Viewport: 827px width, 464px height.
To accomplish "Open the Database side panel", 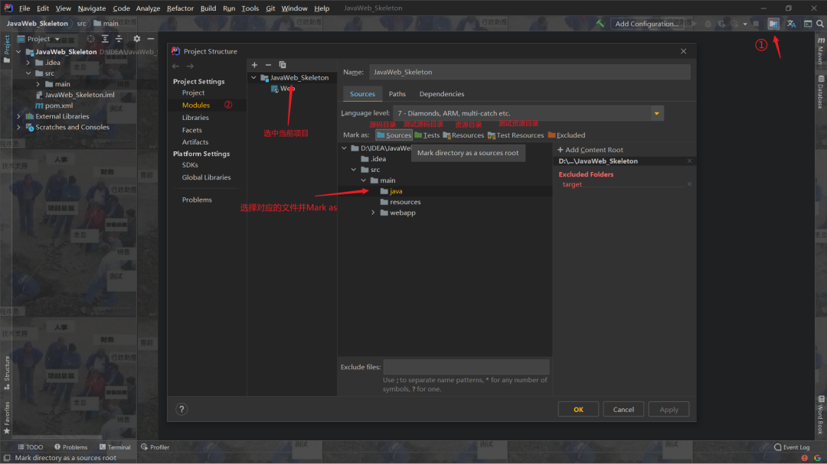I will 821,92.
